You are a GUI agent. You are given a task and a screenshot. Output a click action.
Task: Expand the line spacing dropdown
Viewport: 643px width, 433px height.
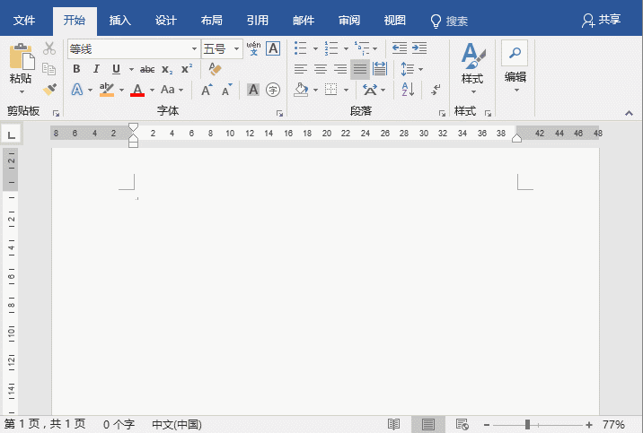420,69
